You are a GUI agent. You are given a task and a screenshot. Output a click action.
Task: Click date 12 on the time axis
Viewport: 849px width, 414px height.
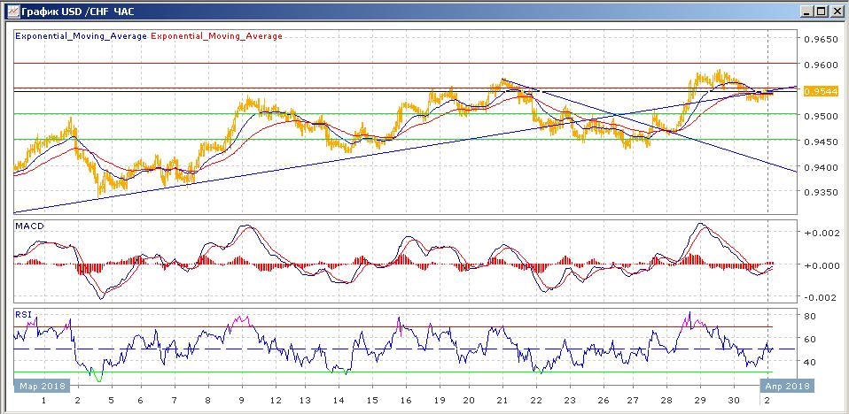click(x=275, y=401)
